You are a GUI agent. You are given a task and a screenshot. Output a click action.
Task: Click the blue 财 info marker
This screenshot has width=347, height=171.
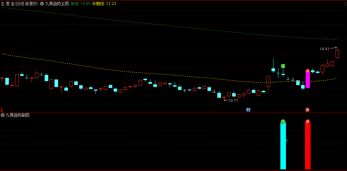248,110
